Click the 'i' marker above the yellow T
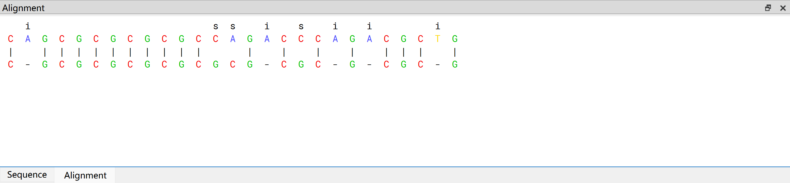The height and width of the screenshot is (183, 790). pyautogui.click(x=438, y=26)
